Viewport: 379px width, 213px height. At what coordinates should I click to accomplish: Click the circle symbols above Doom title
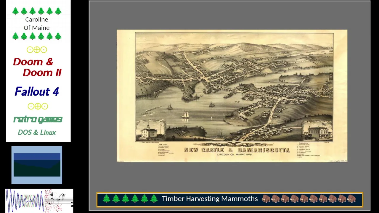click(37, 50)
